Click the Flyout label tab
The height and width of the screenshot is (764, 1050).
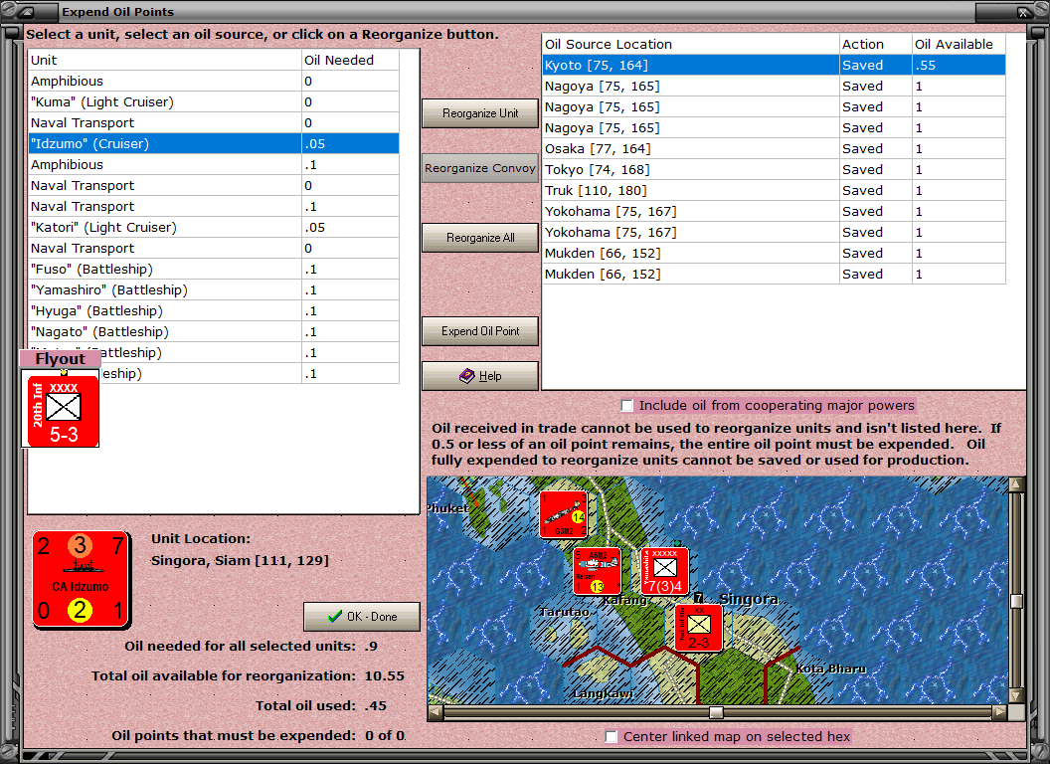click(61, 358)
